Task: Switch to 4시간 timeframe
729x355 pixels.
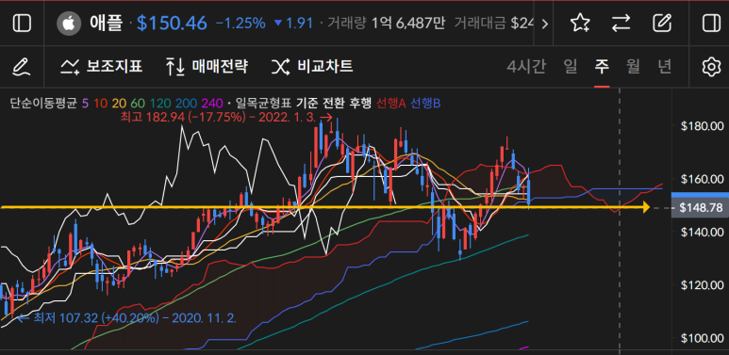Action: point(526,67)
